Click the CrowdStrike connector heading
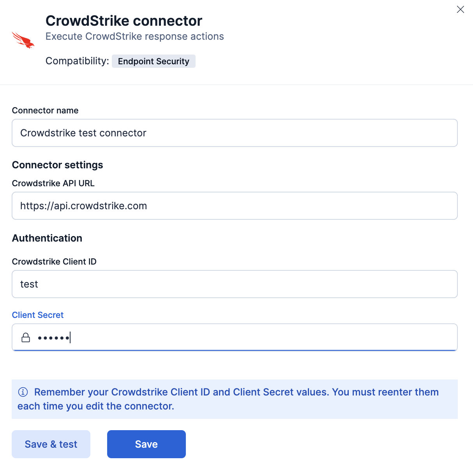The image size is (473, 466). [x=124, y=21]
